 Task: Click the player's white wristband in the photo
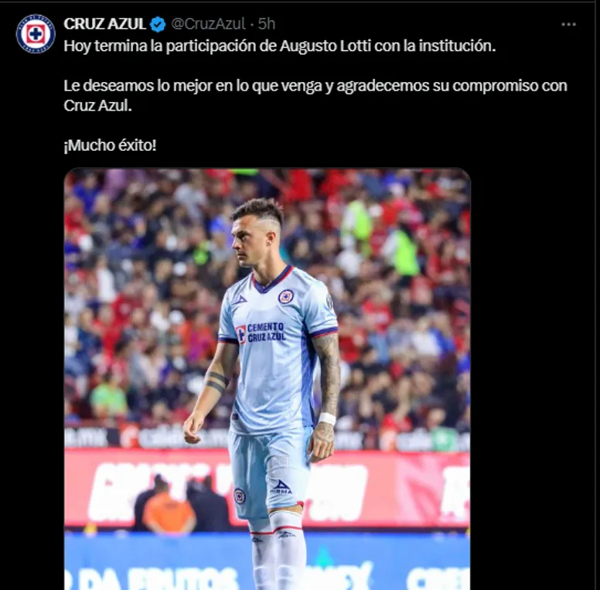coord(326,418)
